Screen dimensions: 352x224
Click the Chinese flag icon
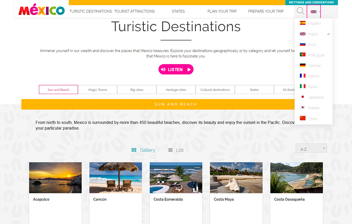(x=303, y=118)
